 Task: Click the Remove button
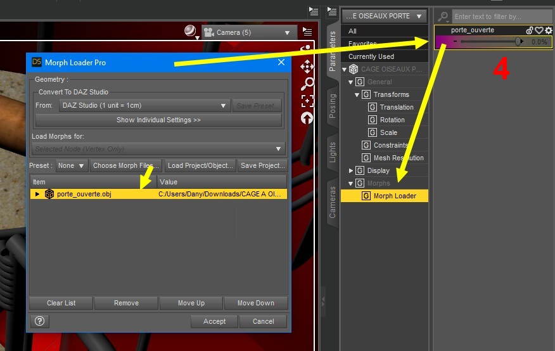(x=126, y=303)
